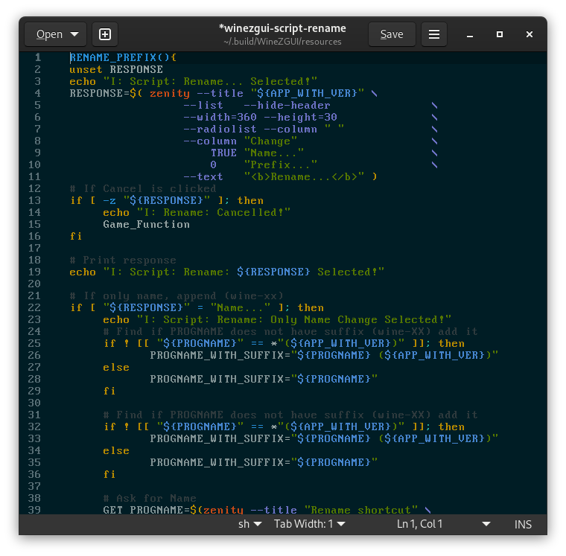Click '--list --hide-header' option text
Image resolution: width=566 pixels, height=556 pixels.
tap(257, 105)
